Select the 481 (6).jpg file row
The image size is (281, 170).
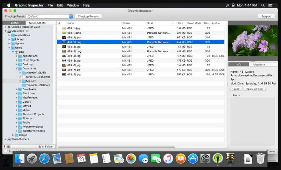point(141,65)
